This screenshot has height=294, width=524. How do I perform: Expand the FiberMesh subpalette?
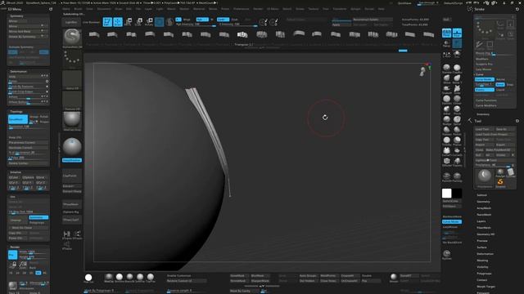click(x=484, y=228)
